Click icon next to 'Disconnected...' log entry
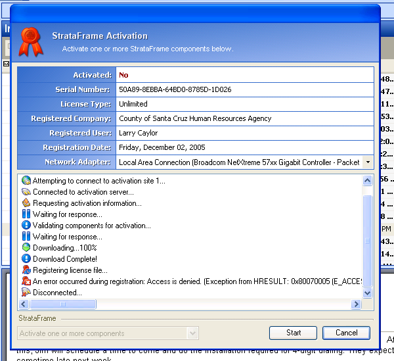 pyautogui.click(x=26, y=293)
